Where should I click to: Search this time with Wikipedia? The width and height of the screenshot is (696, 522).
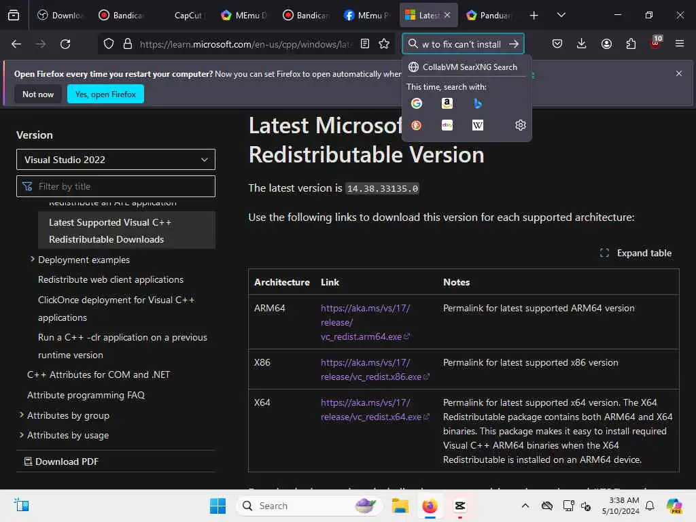click(478, 125)
